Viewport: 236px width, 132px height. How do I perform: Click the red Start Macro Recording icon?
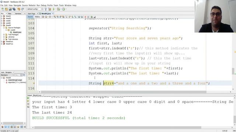point(85,17)
